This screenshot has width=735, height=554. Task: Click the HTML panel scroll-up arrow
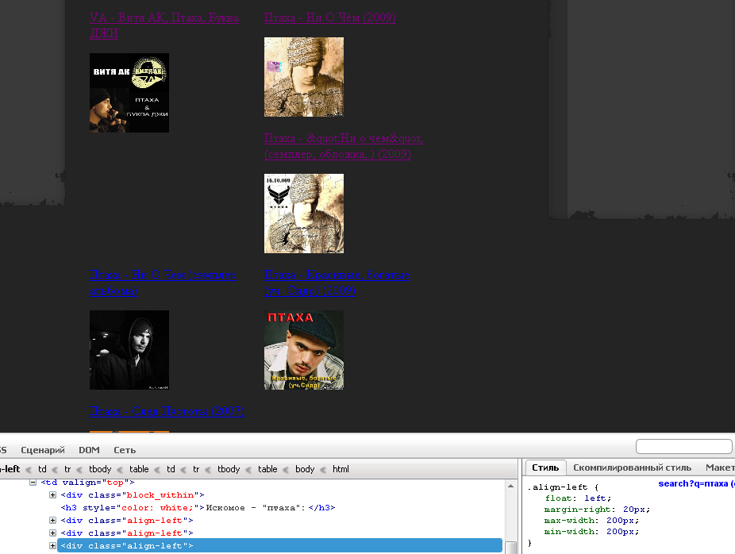[x=510, y=486]
